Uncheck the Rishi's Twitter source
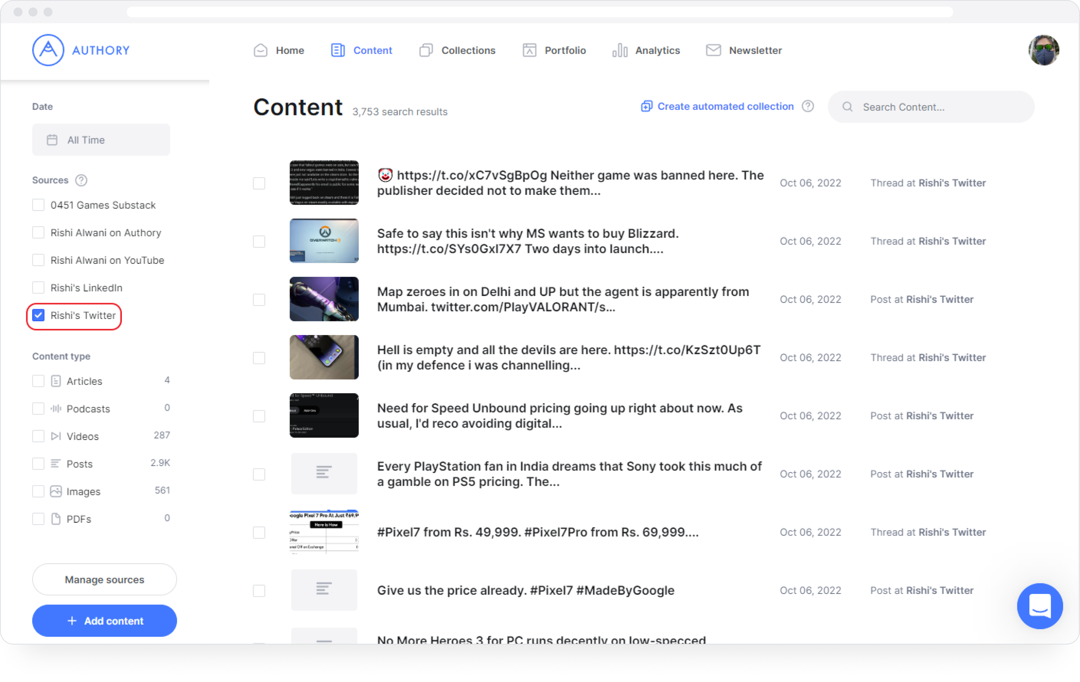The image size is (1080, 682). pyautogui.click(x=38, y=316)
